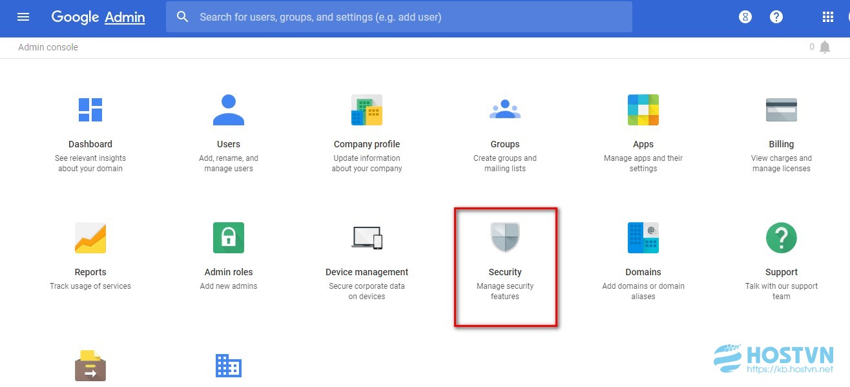Click the Google Admin logo link
This screenshot has width=850, height=387.
(98, 17)
